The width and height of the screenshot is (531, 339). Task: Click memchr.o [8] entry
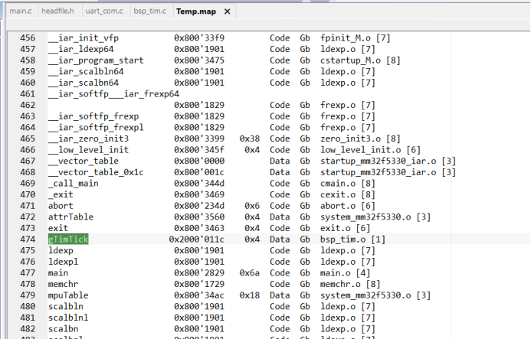[350, 284]
